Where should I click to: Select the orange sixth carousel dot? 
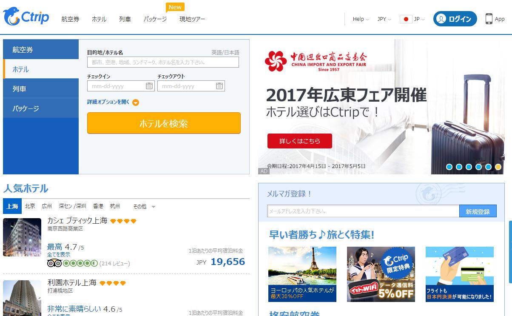point(498,167)
